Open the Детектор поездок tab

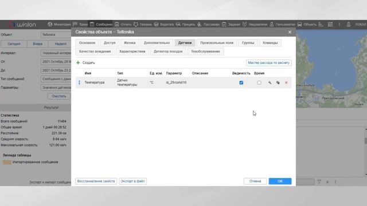(168, 51)
